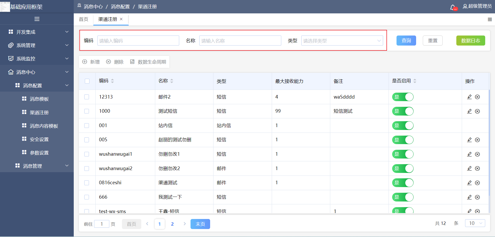Select all rows with header checkbox

(87, 81)
